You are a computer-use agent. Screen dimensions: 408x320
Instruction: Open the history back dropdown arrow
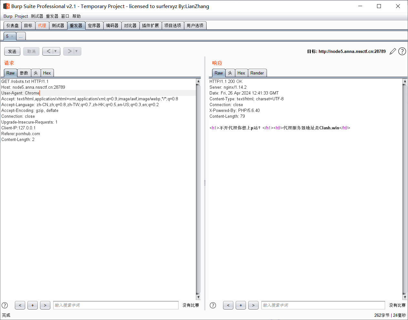pyautogui.click(x=56, y=51)
